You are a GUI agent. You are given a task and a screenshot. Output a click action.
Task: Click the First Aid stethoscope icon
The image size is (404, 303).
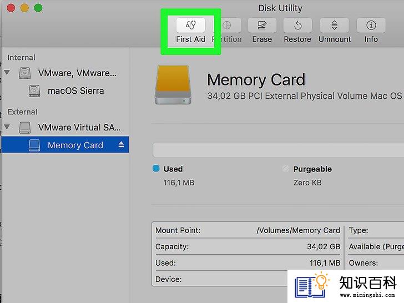coord(191,25)
